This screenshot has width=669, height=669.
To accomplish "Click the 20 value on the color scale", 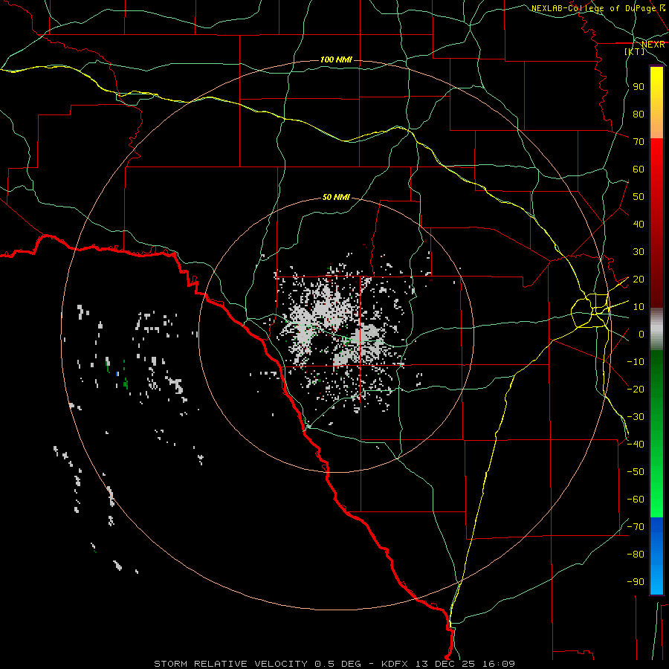I will (x=639, y=279).
